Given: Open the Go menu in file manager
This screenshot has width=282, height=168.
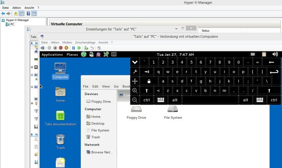Looking at the screenshot, I should tap(116, 86).
